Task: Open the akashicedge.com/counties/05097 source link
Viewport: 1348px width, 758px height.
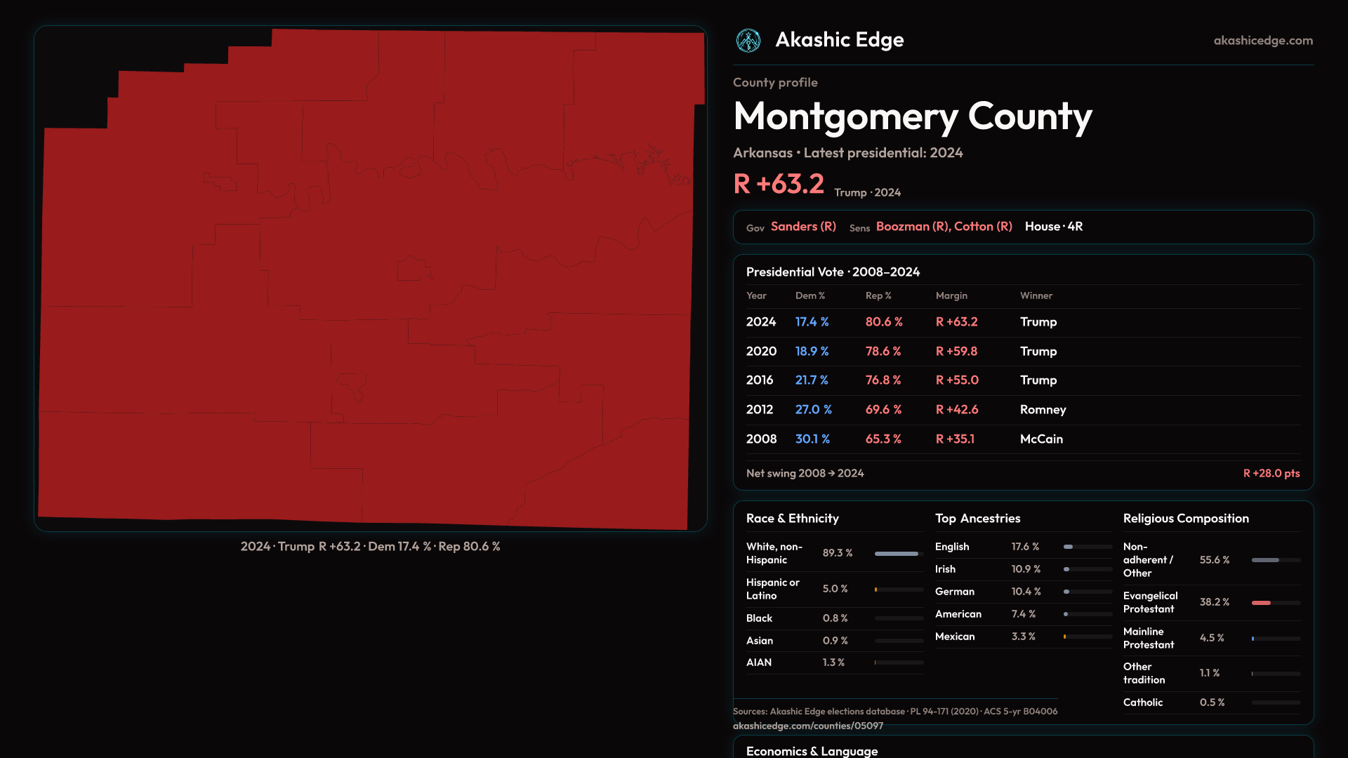Action: click(x=808, y=726)
